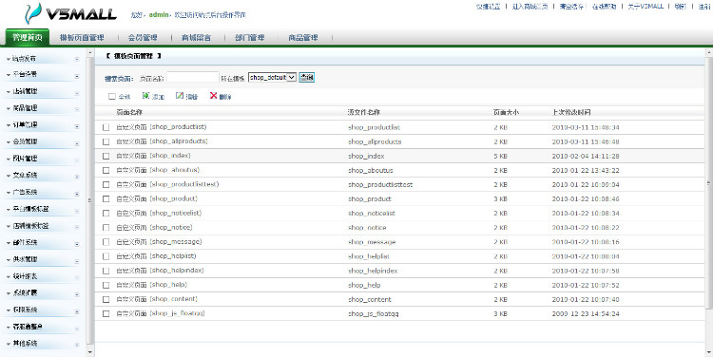713x357 pixels.
Task: Click the green add page icon
Action: tap(145, 96)
